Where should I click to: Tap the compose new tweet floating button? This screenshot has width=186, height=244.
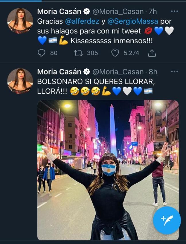point(167,220)
